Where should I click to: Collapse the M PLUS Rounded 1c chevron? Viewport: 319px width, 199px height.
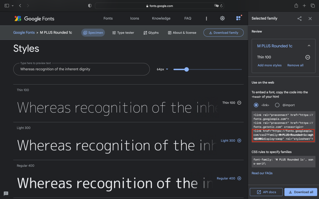(x=309, y=46)
